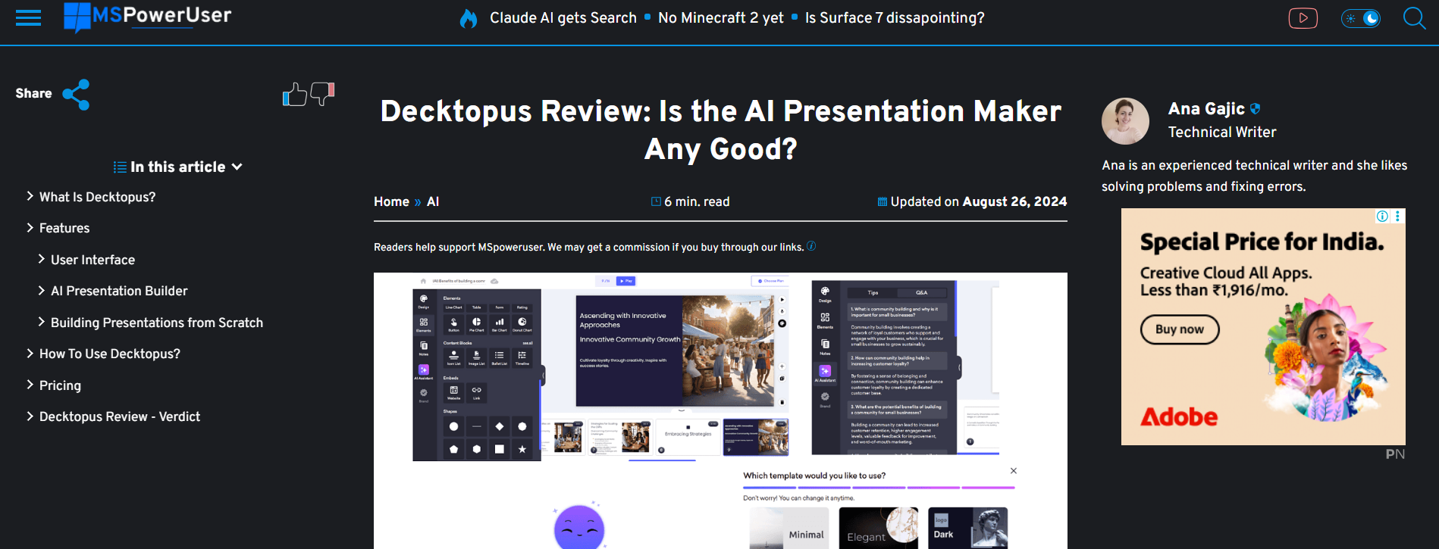Click Buy now in Adobe ad

click(x=1180, y=329)
